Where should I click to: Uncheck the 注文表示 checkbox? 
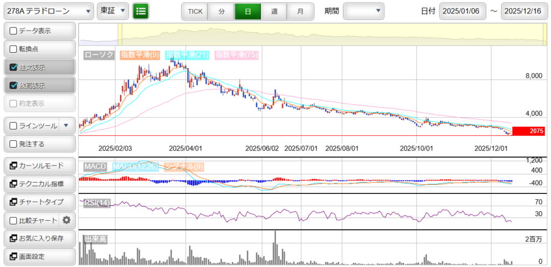coord(13,67)
